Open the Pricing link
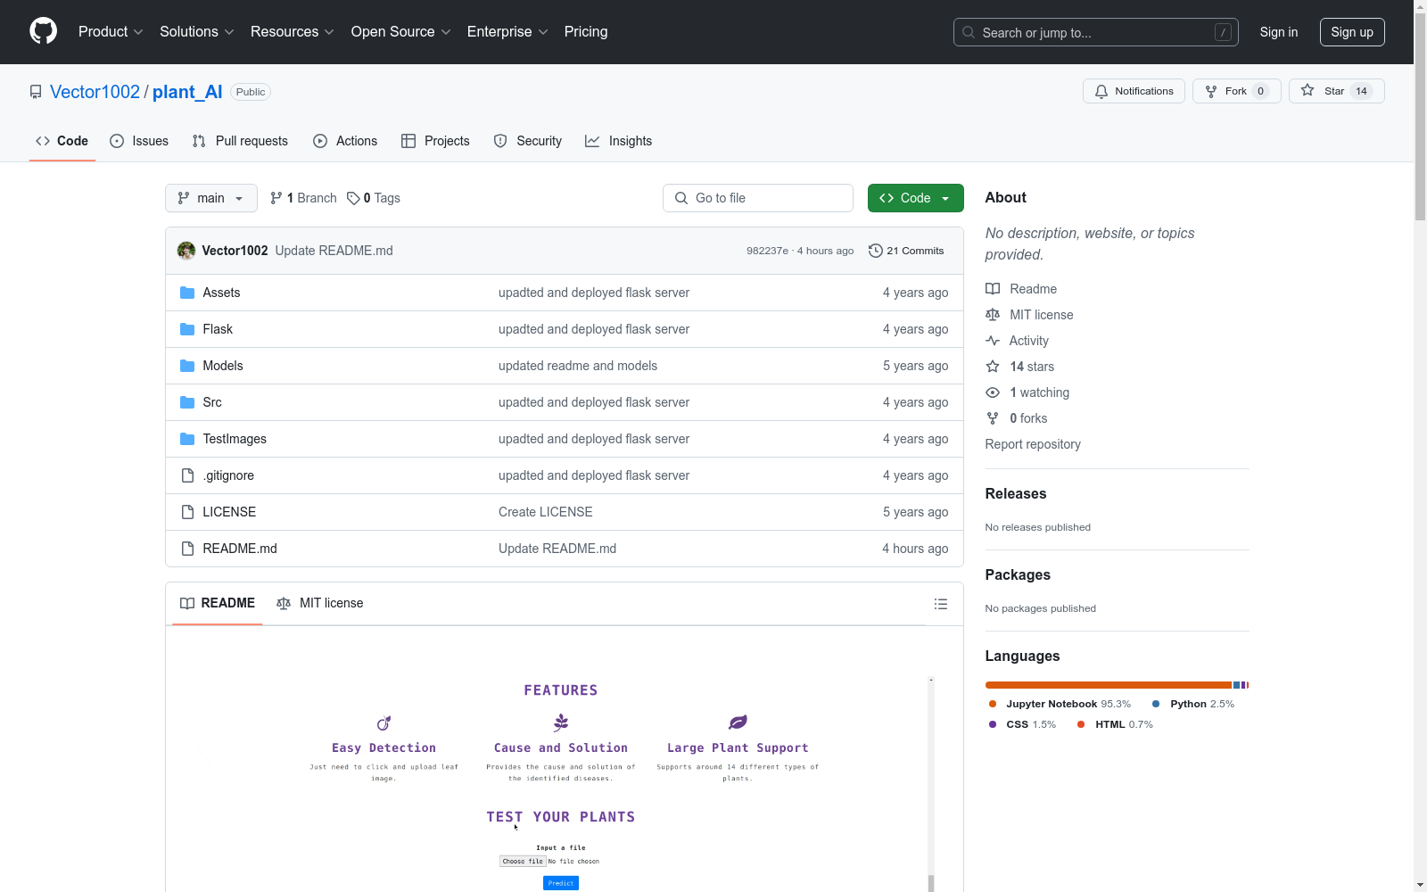 (586, 32)
